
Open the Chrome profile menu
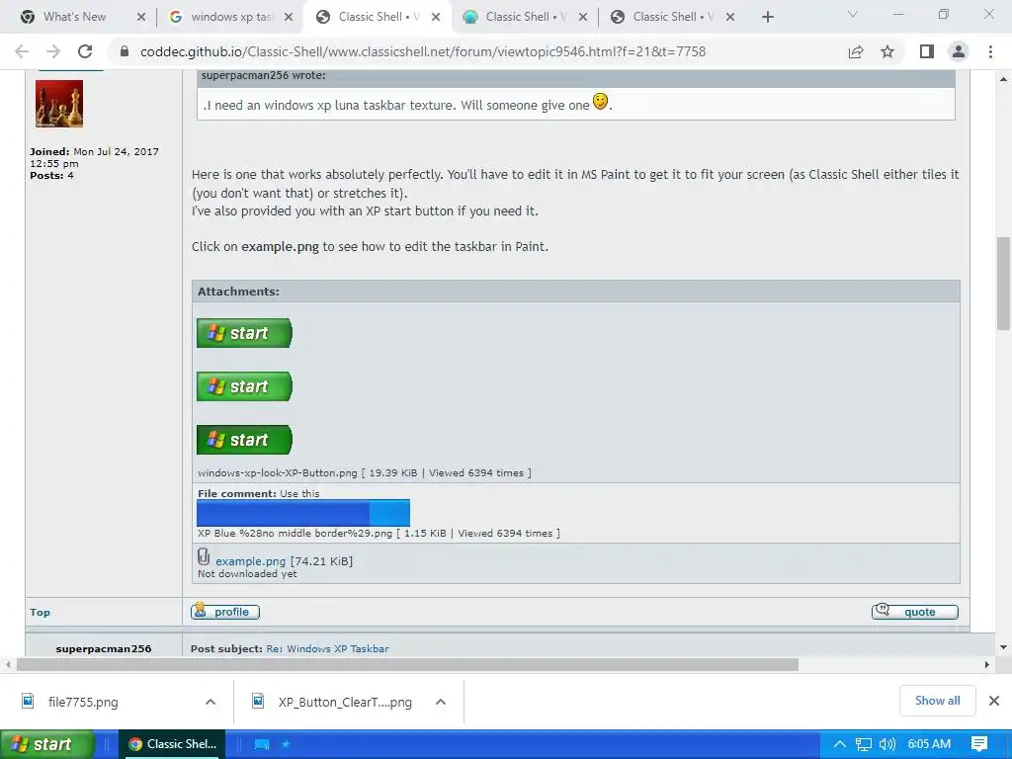tap(959, 51)
